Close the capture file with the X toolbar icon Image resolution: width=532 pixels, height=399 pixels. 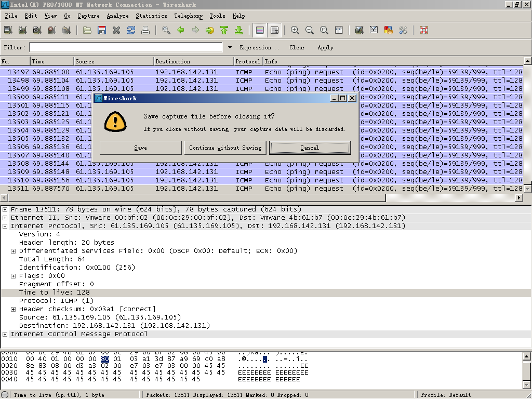tap(116, 30)
